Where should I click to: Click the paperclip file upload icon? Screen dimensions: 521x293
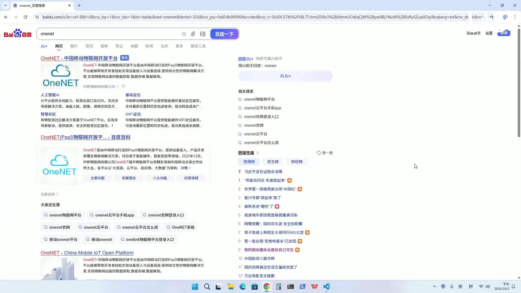click(x=193, y=34)
